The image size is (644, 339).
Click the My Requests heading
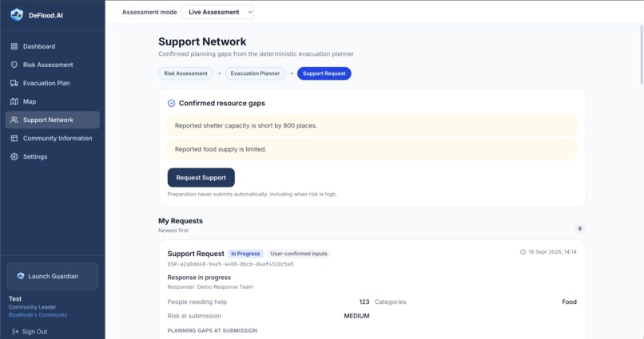point(181,221)
